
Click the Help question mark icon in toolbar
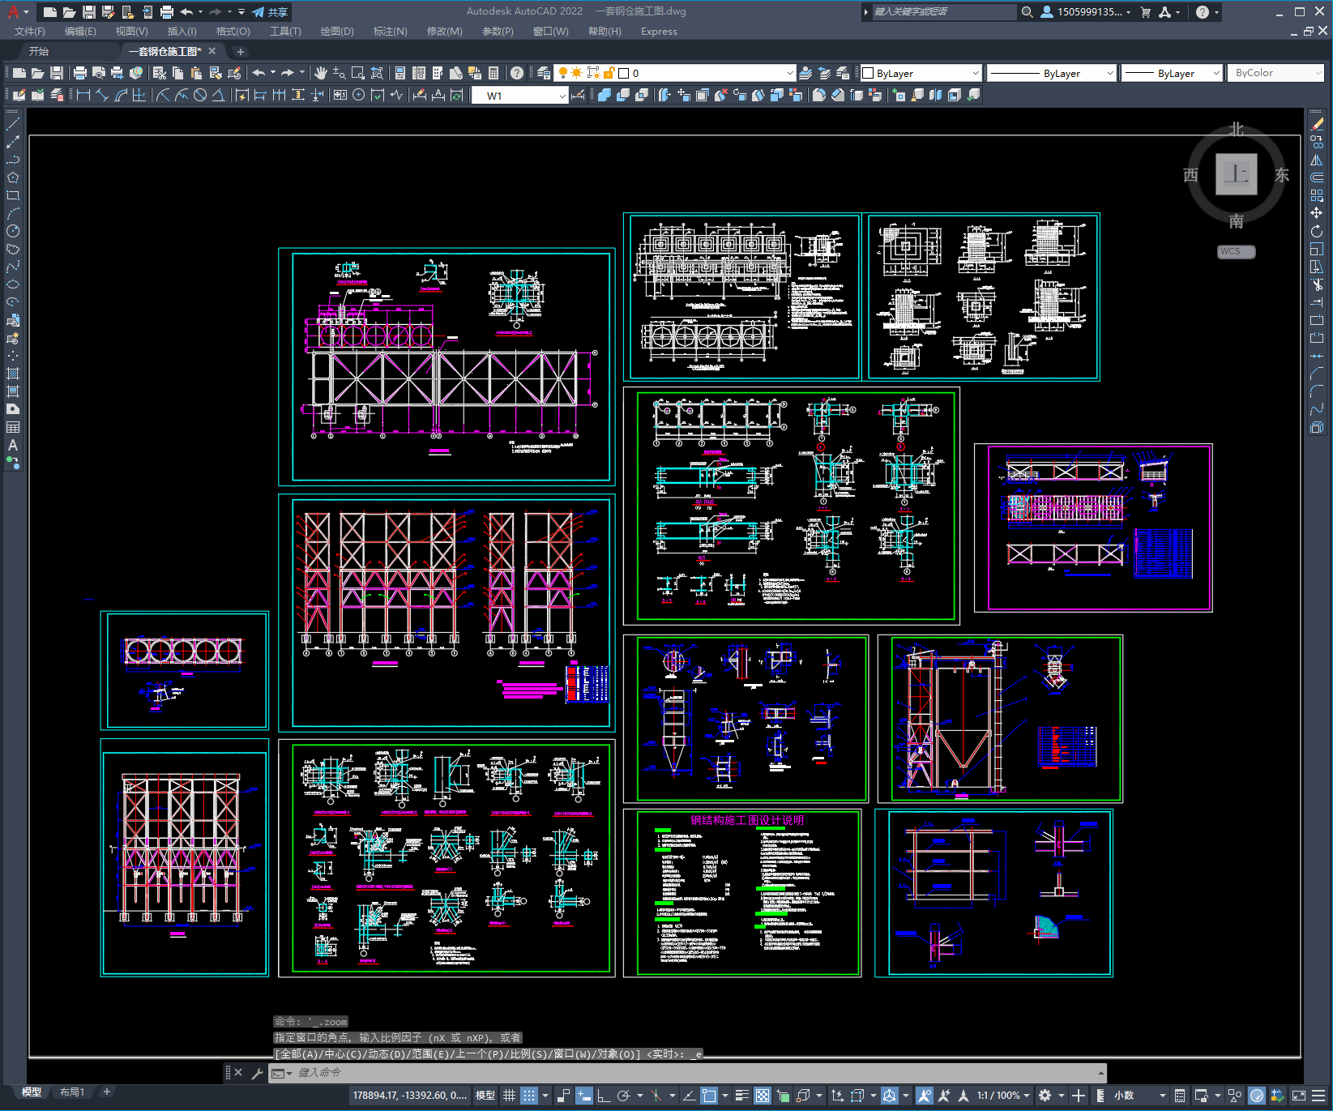(x=517, y=73)
